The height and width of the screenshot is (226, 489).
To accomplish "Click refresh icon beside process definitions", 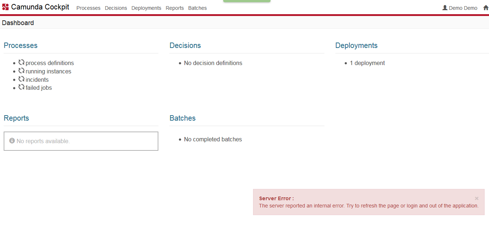I will point(21,62).
